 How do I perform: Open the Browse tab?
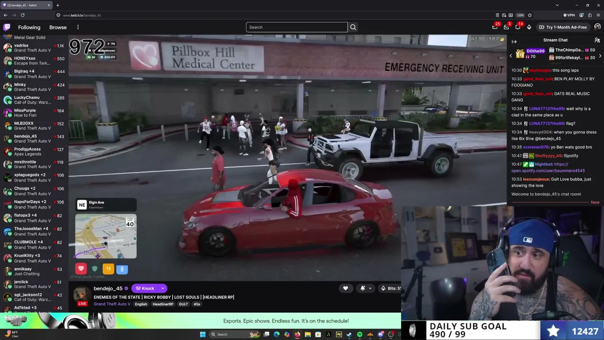(x=58, y=27)
